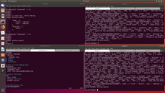Open the Files manager in the dock
Screen dimensions: 165x93
3,11
